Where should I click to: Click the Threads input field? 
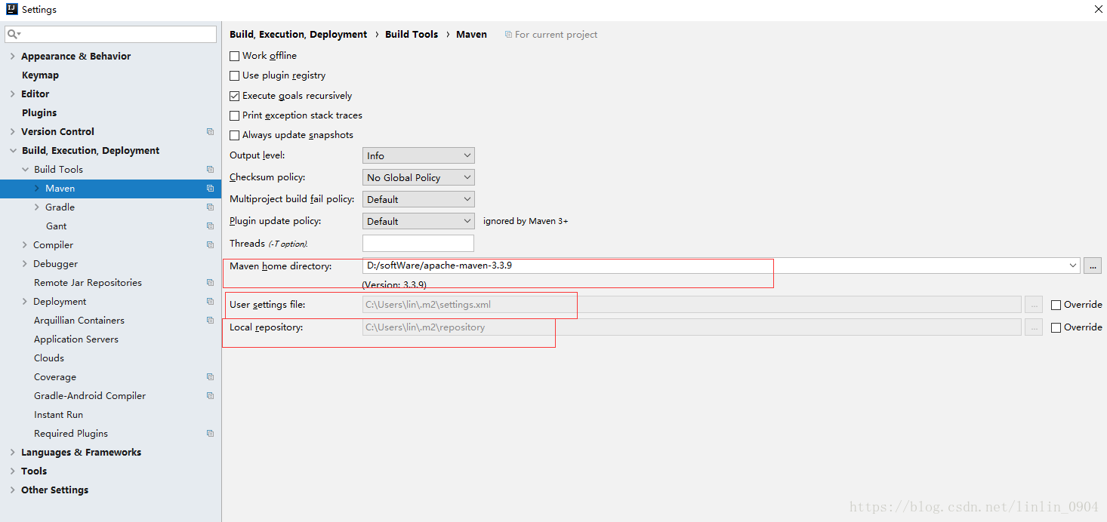[x=418, y=243]
